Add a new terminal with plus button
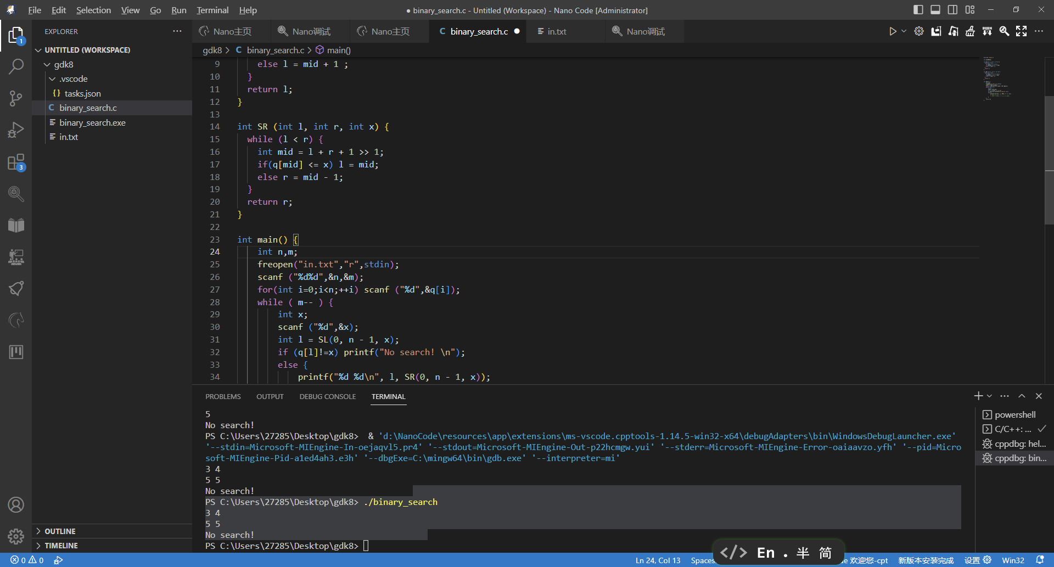 [978, 396]
